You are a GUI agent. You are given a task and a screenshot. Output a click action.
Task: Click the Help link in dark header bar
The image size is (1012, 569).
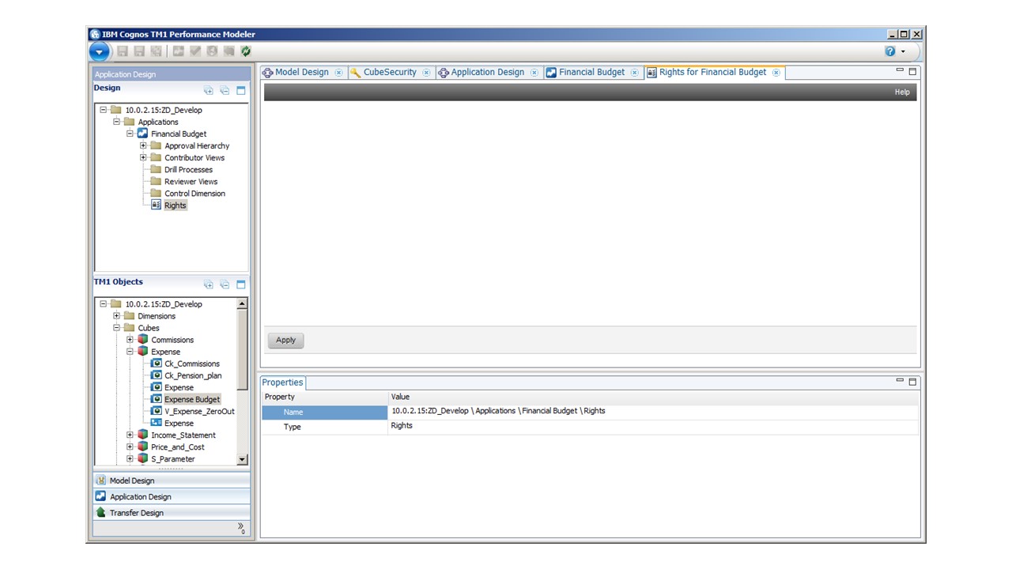pos(902,92)
